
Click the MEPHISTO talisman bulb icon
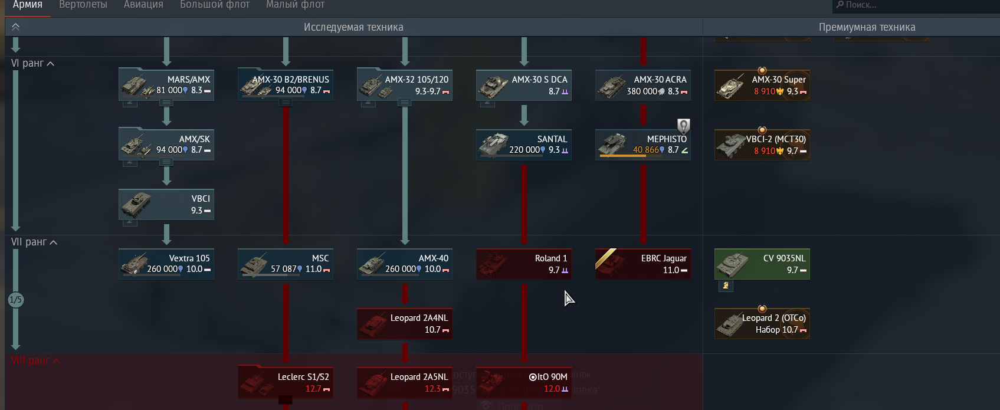(683, 126)
